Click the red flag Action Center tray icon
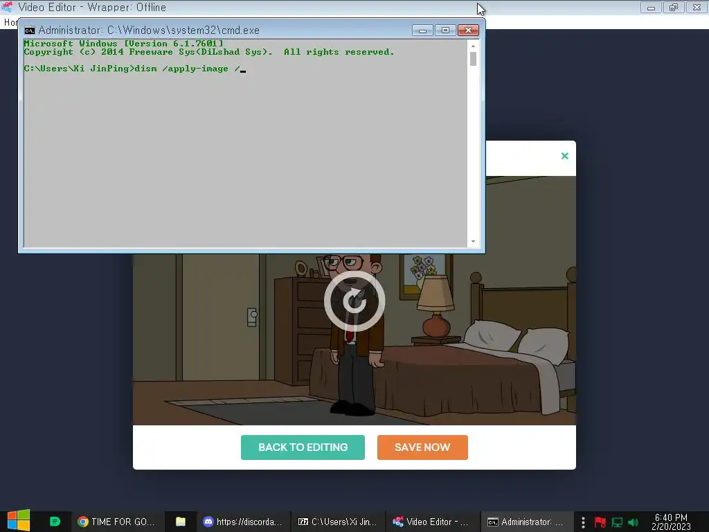 click(600, 522)
